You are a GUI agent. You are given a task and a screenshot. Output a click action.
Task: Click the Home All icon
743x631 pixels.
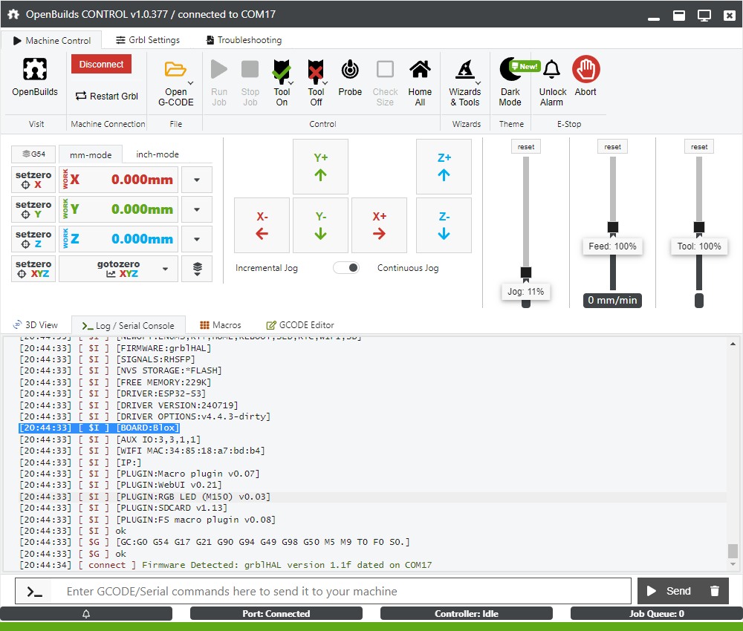pos(420,71)
